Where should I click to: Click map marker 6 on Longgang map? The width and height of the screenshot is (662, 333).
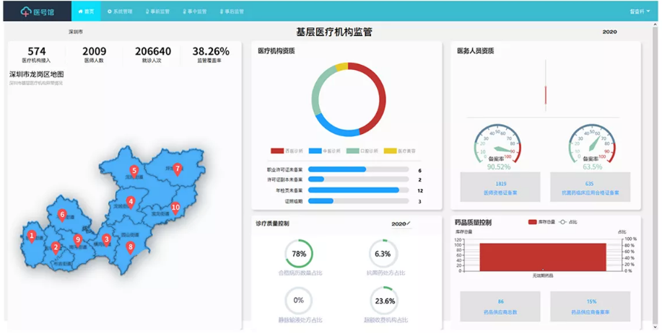point(62,216)
